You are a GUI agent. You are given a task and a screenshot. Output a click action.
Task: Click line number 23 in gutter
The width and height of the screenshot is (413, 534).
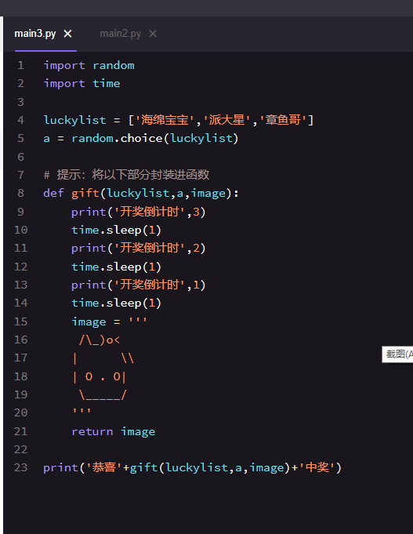click(21, 467)
